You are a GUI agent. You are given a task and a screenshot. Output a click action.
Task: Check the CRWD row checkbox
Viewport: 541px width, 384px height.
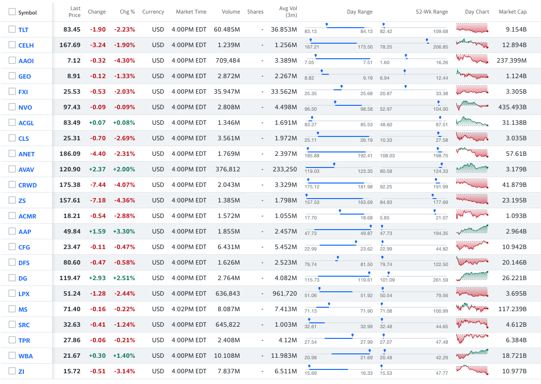12,184
